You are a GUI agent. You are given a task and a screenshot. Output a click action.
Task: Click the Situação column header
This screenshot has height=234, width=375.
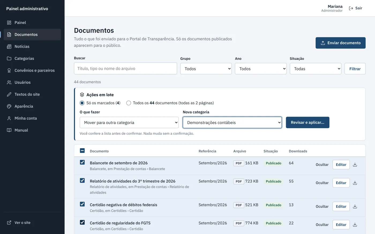pos(271,151)
